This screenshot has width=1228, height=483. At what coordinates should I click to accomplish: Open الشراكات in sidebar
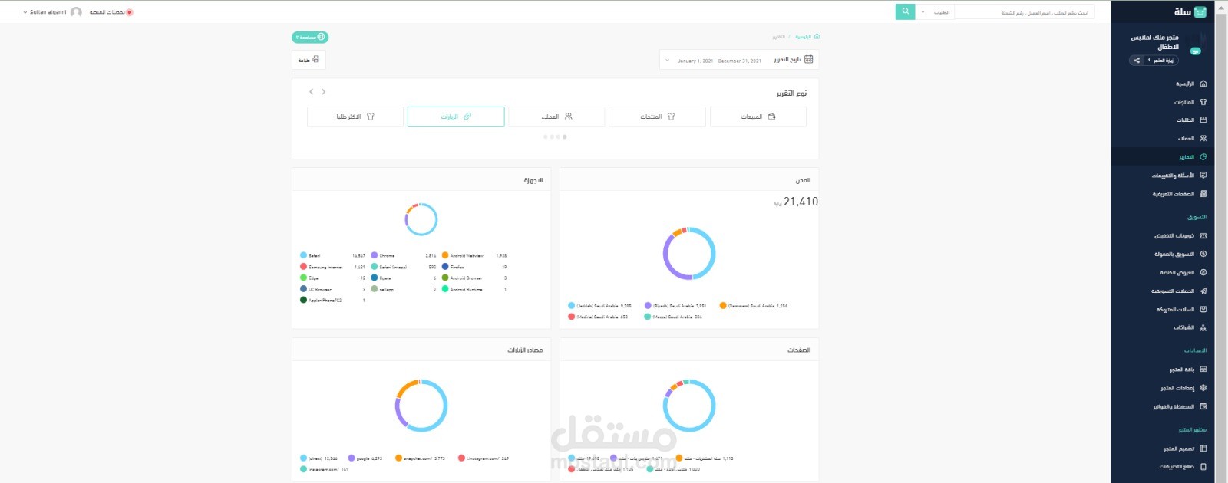[x=1190, y=327]
